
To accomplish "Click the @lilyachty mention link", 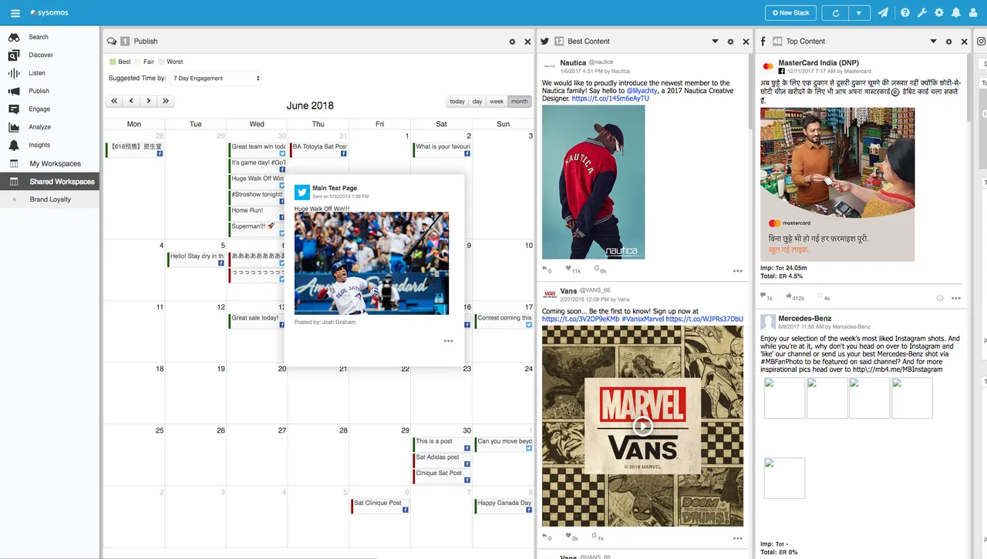I will 642,91.
